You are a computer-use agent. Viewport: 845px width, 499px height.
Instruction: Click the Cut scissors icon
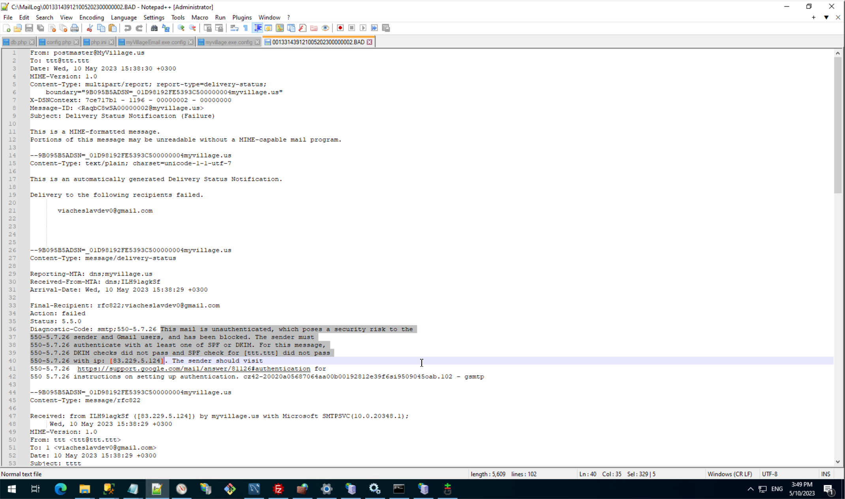[x=90, y=28]
